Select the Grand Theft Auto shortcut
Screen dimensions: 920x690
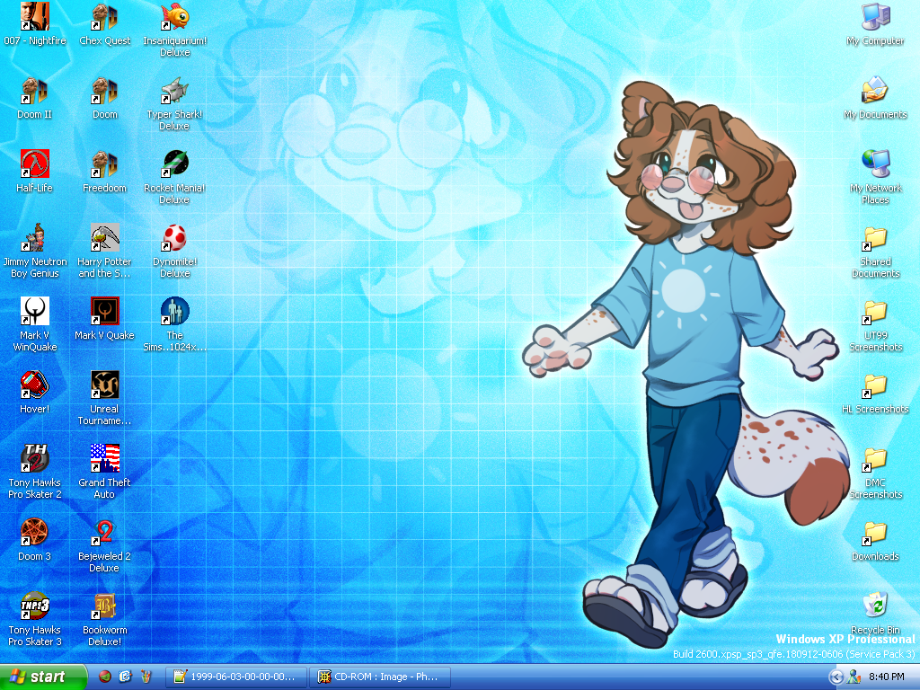click(x=104, y=459)
